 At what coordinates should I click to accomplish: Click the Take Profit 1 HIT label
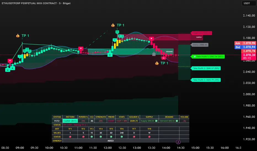coord(208,57)
